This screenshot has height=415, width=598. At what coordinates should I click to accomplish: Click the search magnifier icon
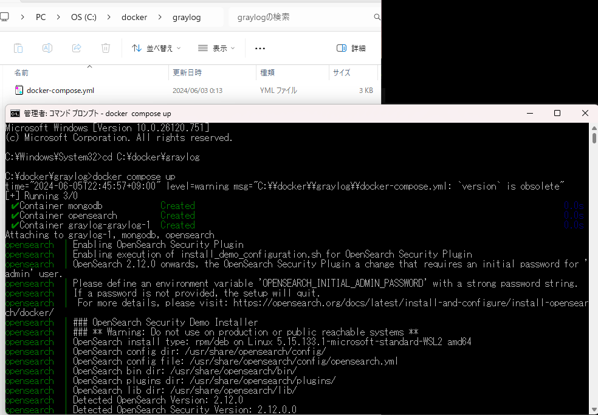[377, 17]
